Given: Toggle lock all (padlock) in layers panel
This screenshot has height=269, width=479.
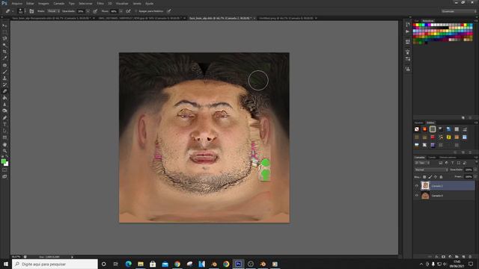Looking at the screenshot, I should click(441, 177).
